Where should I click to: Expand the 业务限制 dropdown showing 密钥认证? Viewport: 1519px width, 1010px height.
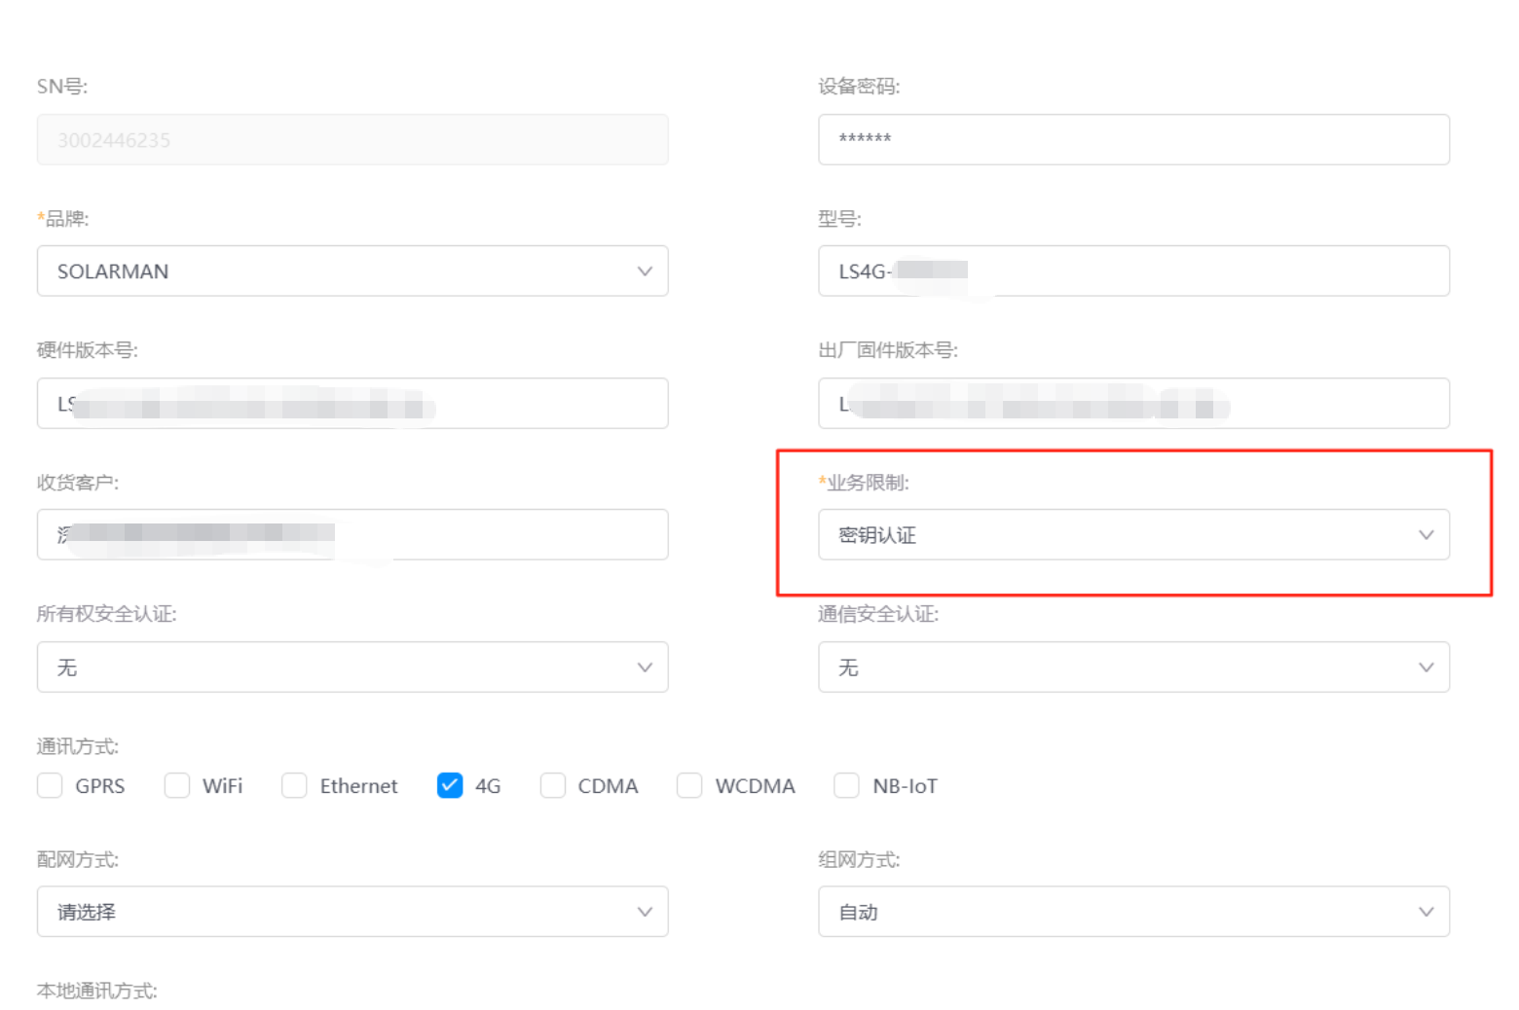click(1133, 535)
